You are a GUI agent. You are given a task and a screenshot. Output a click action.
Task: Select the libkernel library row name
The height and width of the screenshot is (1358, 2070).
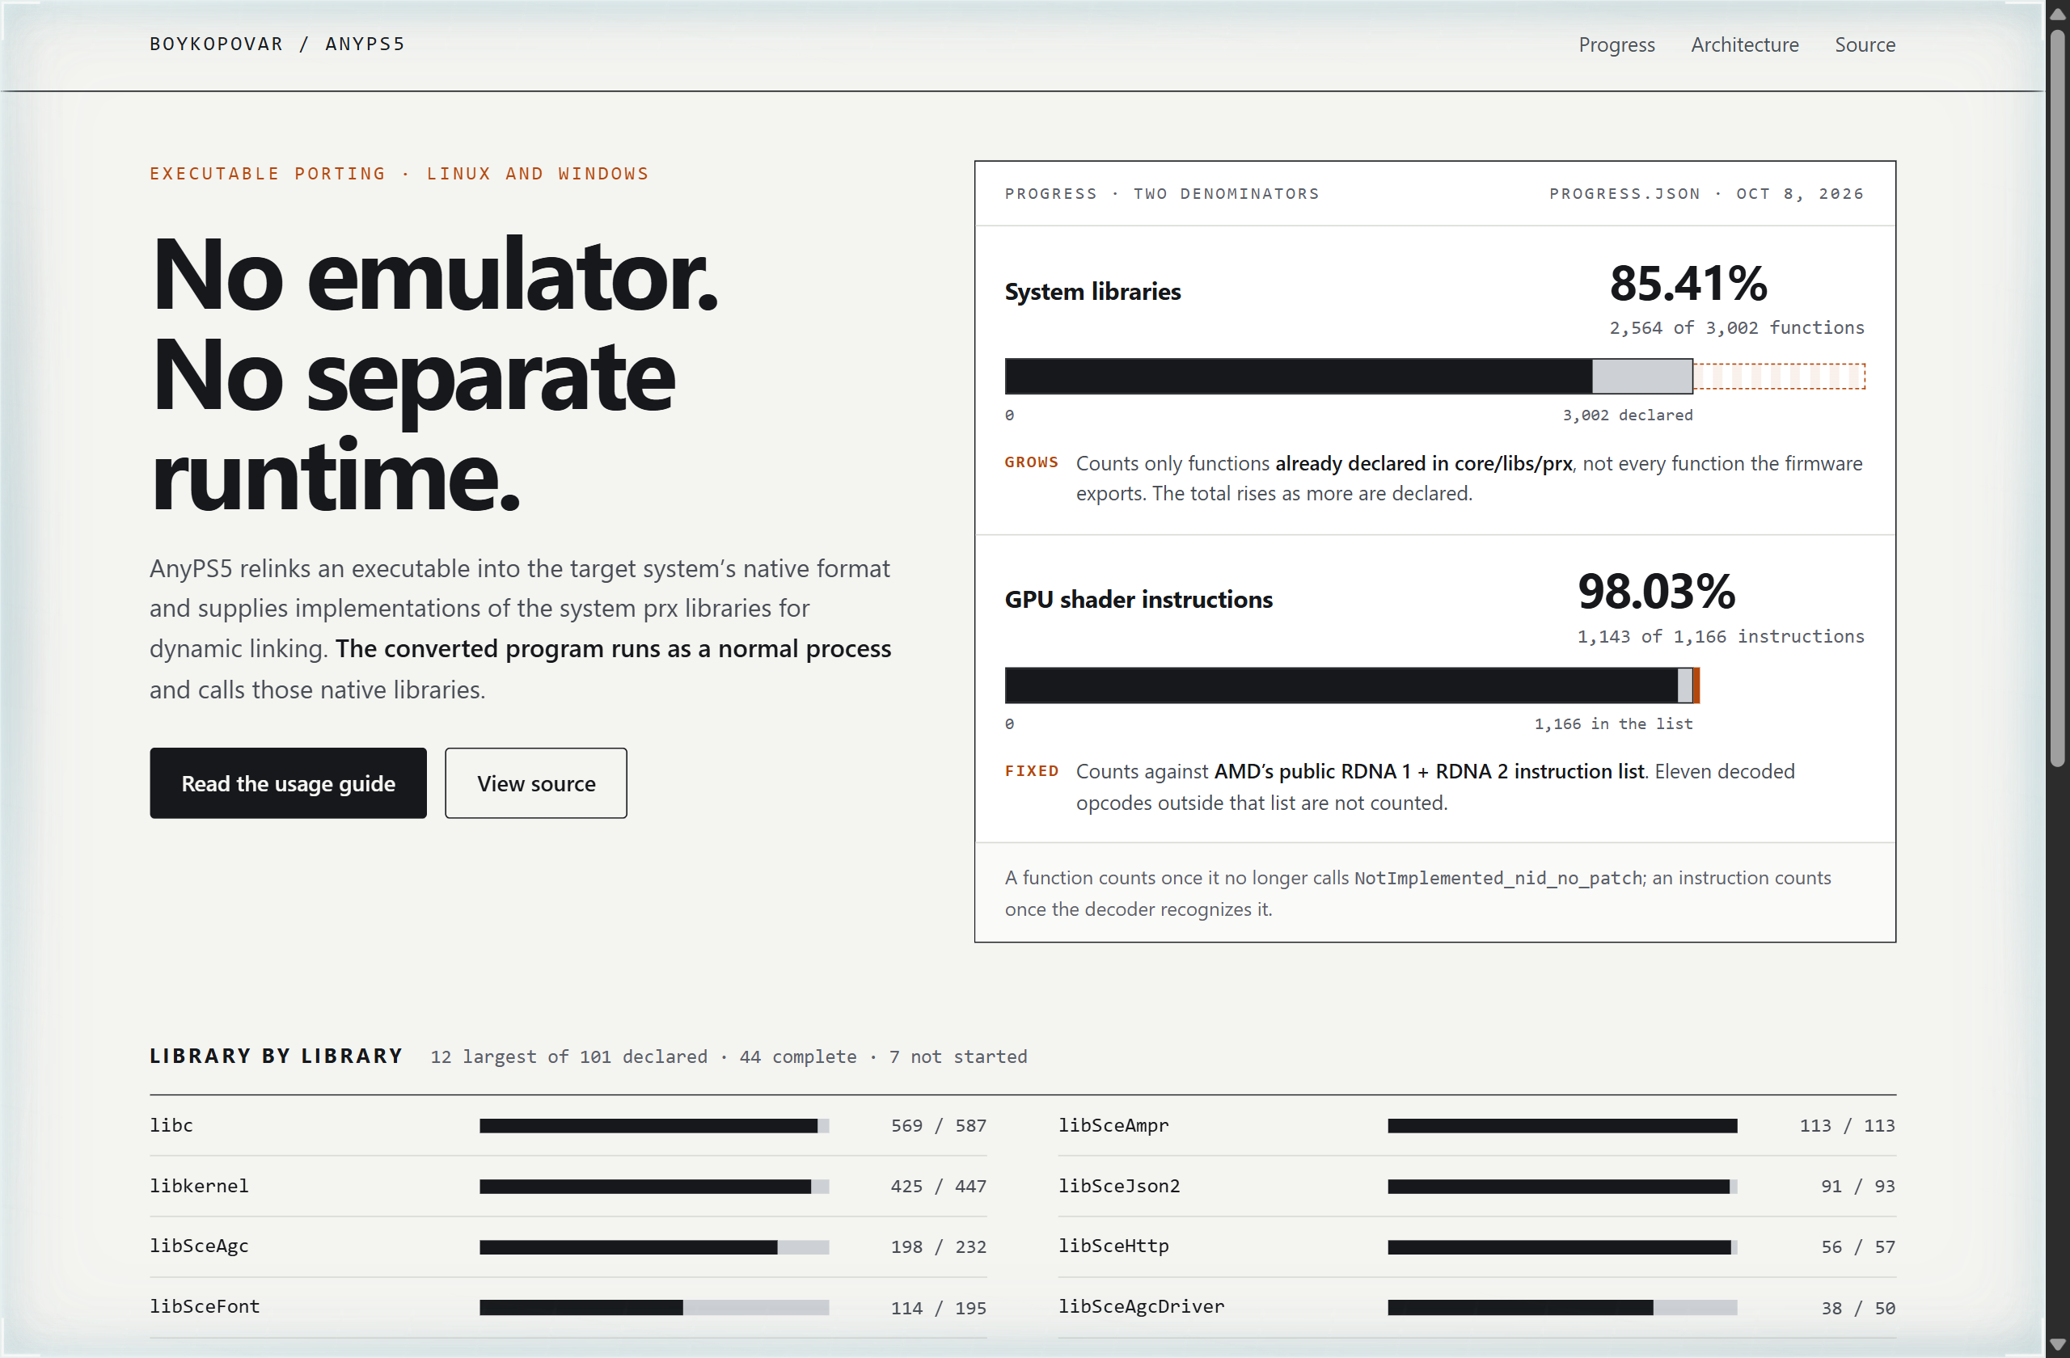tap(199, 1186)
